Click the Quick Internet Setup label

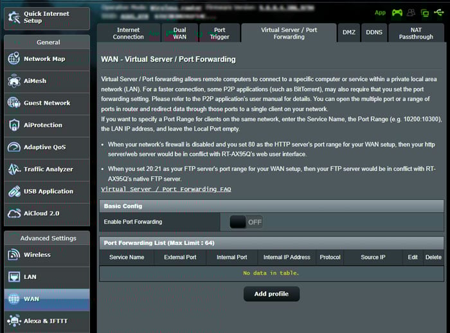pyautogui.click(x=46, y=17)
